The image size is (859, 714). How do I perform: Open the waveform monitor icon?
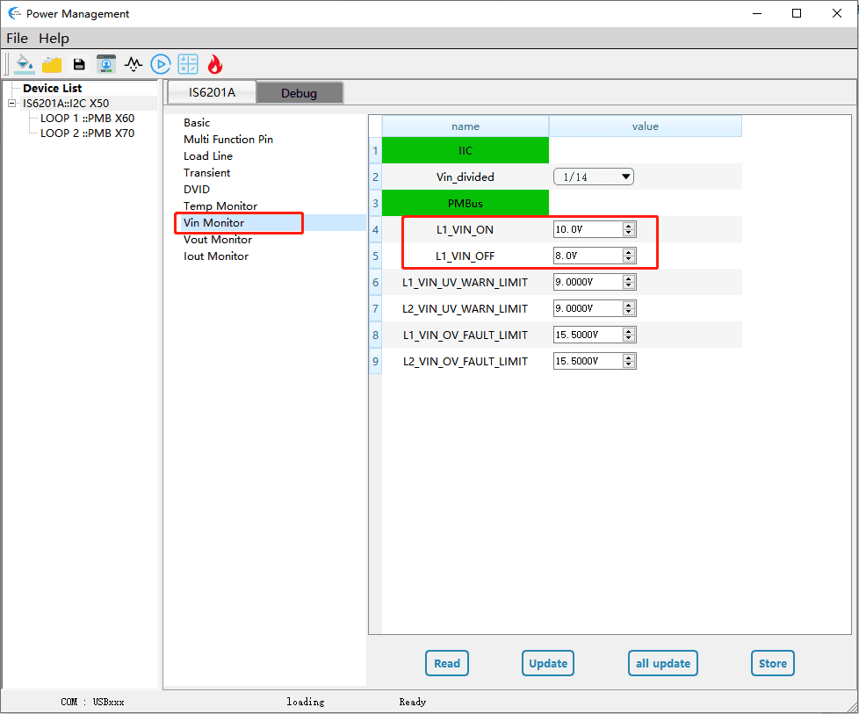tap(134, 64)
